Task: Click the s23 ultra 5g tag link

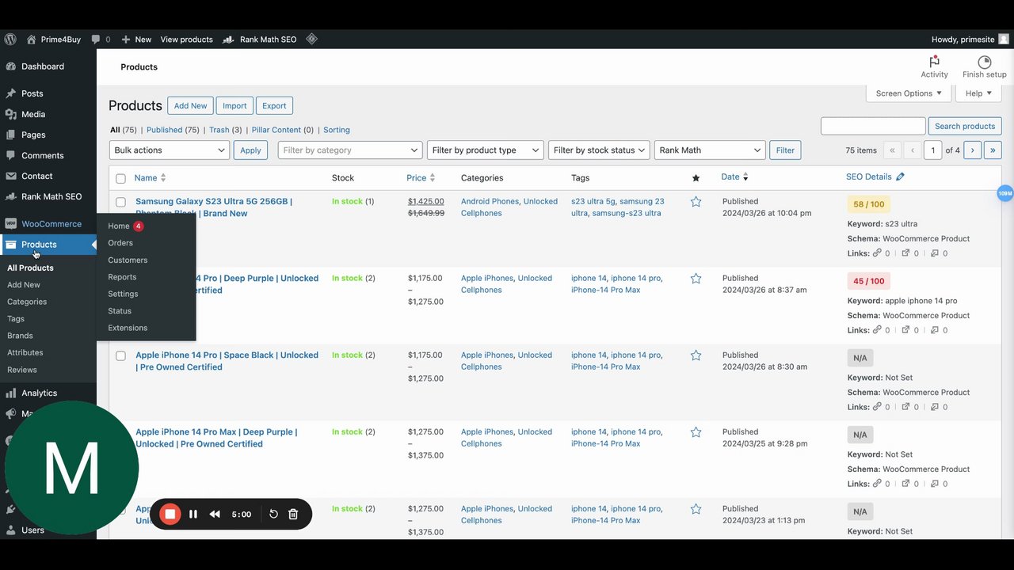Action: [x=593, y=202]
